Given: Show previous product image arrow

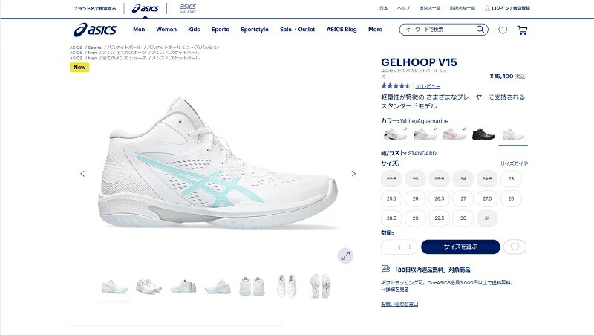Looking at the screenshot, I should tap(82, 174).
